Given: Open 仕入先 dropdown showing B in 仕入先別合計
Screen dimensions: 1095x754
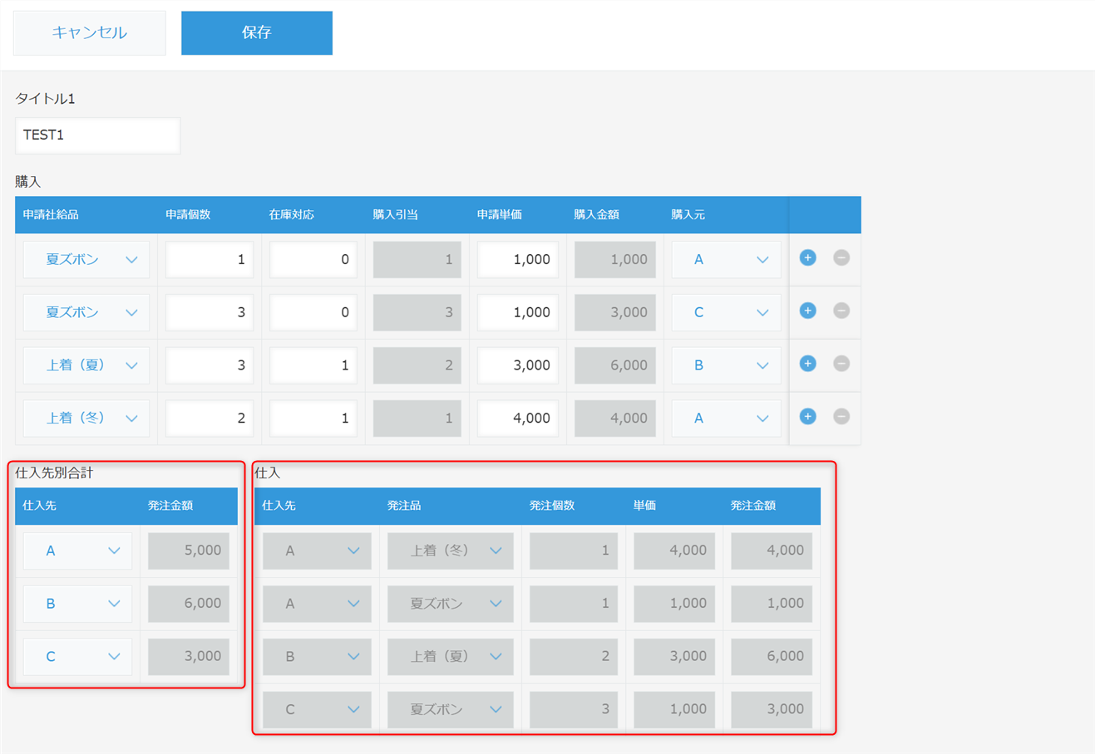Looking at the screenshot, I should (77, 604).
